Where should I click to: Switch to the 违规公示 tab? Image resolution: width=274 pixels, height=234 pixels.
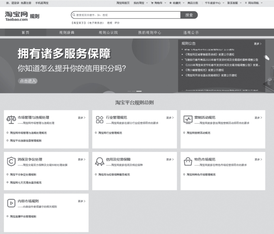click(x=191, y=32)
